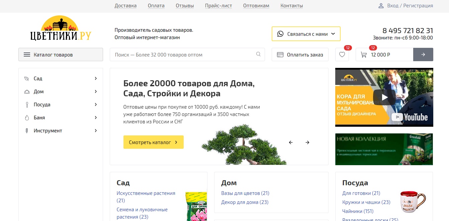The width and height of the screenshot is (449, 221).
Task: Click the tool icon beside Инструмент
Action: pyautogui.click(x=27, y=131)
